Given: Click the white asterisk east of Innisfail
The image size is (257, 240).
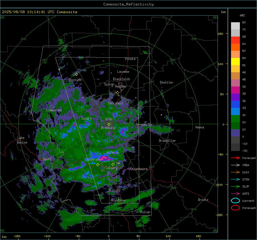Looking at the screenshot, I should 136,98.
